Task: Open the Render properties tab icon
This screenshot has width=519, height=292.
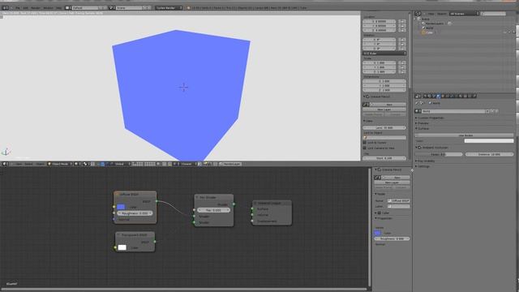Action: [425, 96]
